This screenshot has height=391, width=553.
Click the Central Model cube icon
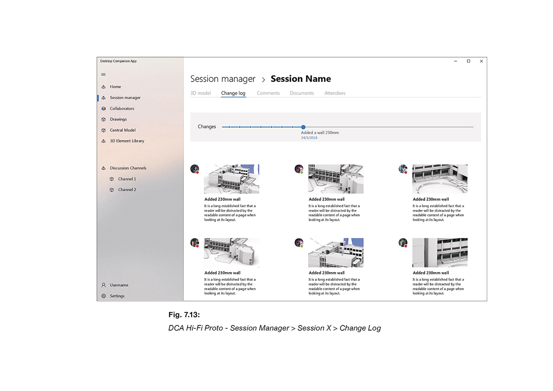click(x=104, y=130)
